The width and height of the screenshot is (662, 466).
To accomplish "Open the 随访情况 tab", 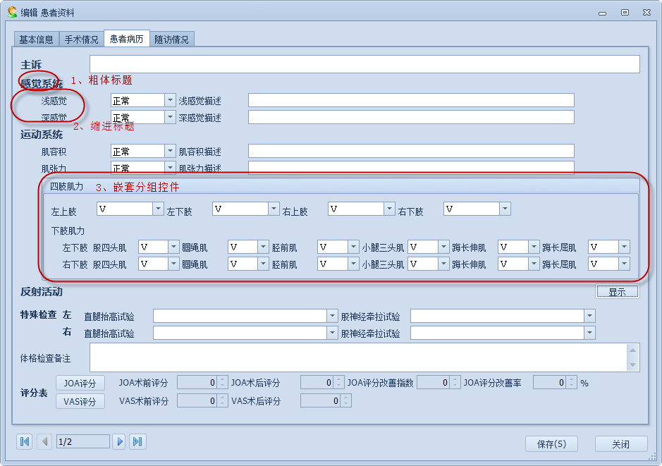I will (171, 39).
